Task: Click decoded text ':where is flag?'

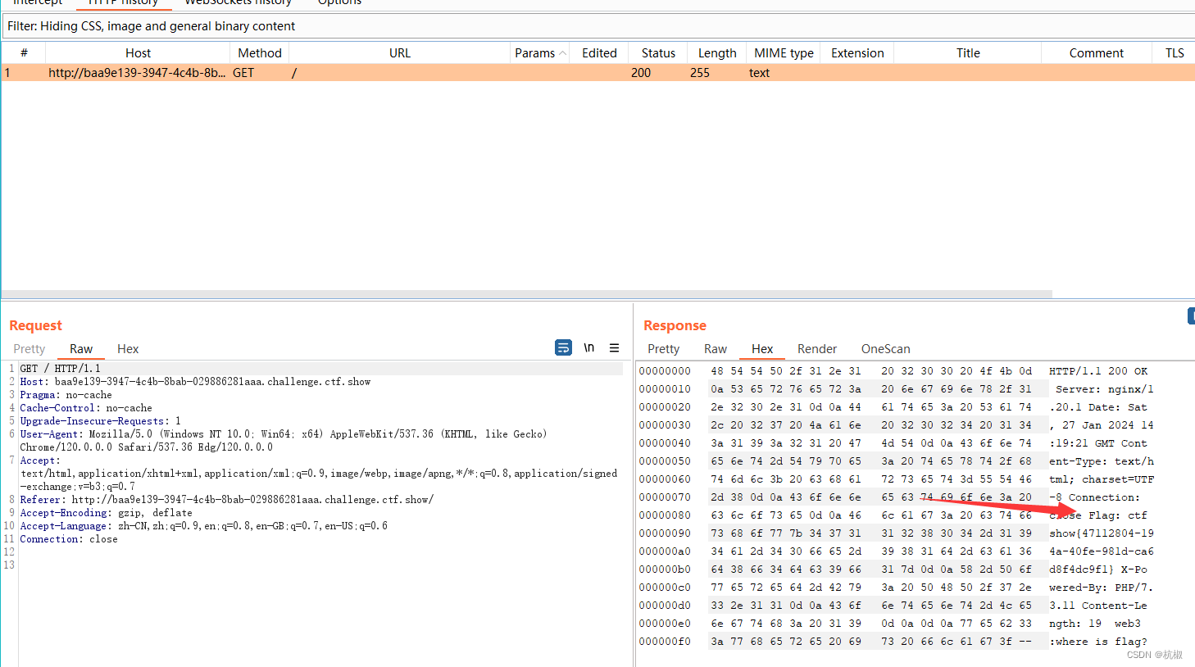Action: pos(1098,642)
